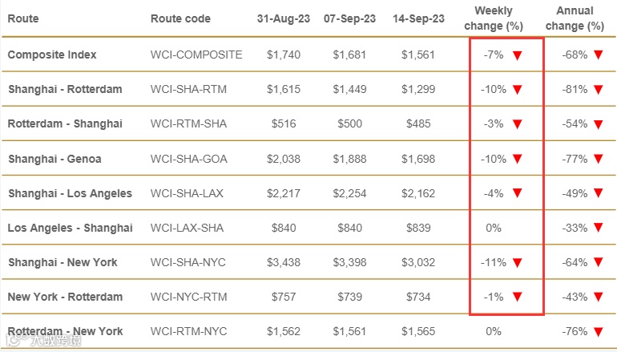617x352 pixels.
Task: Click the Weekly change (%) column header
Action: click(494, 18)
